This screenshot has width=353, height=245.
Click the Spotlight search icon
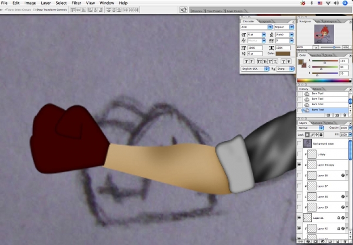(345, 3)
